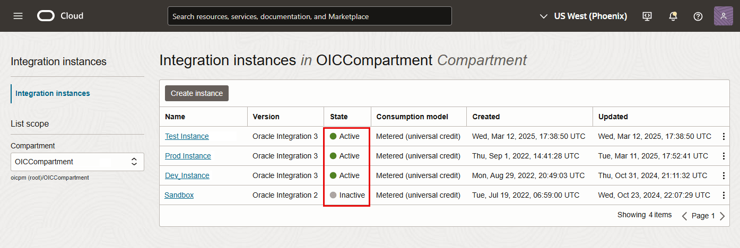Open the hamburger navigation menu

pos(18,16)
